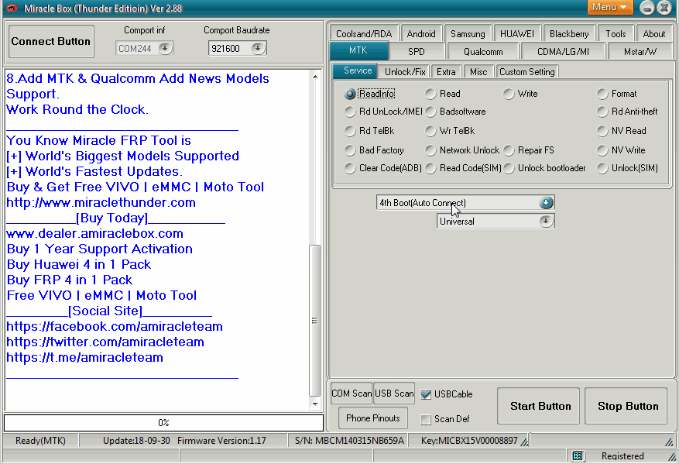
Task: Select the Network Unlock radio button
Action: (x=430, y=150)
